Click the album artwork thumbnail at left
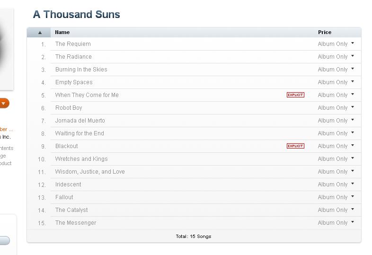The image size is (372, 255). pyautogui.click(x=7, y=49)
